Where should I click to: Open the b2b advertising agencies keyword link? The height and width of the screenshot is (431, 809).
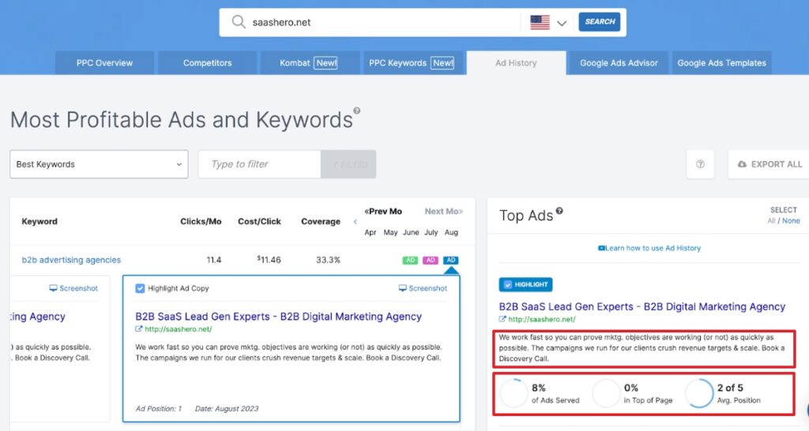point(71,260)
